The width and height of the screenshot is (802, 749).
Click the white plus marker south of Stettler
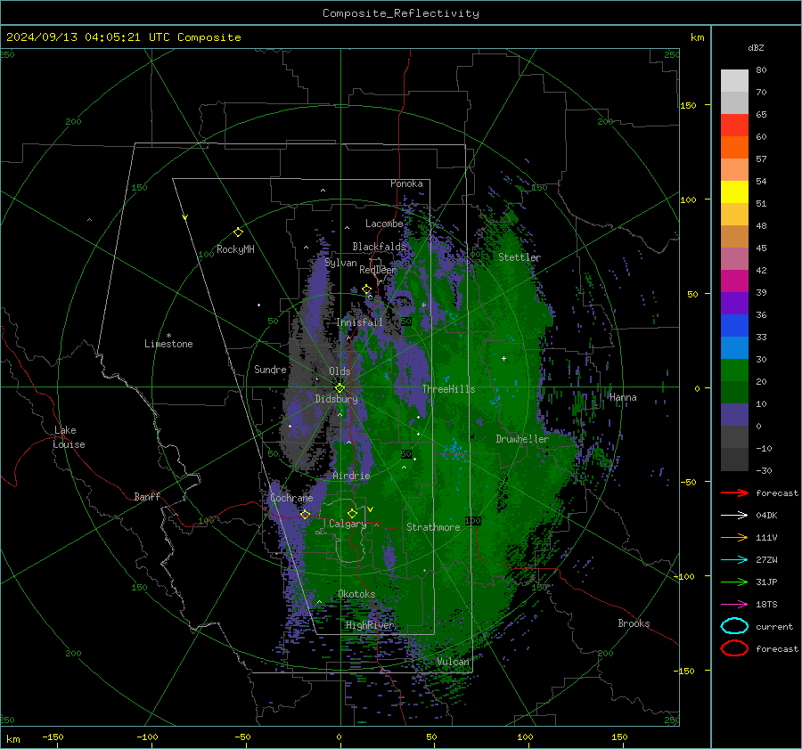[x=503, y=358]
